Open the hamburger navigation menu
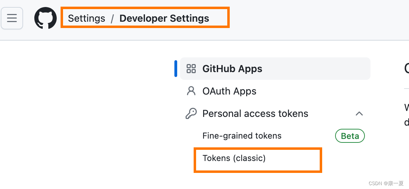The image size is (409, 189). click(12, 18)
